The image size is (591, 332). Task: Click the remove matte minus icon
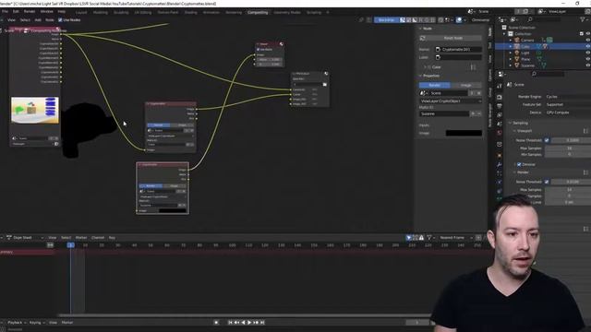(x=479, y=113)
